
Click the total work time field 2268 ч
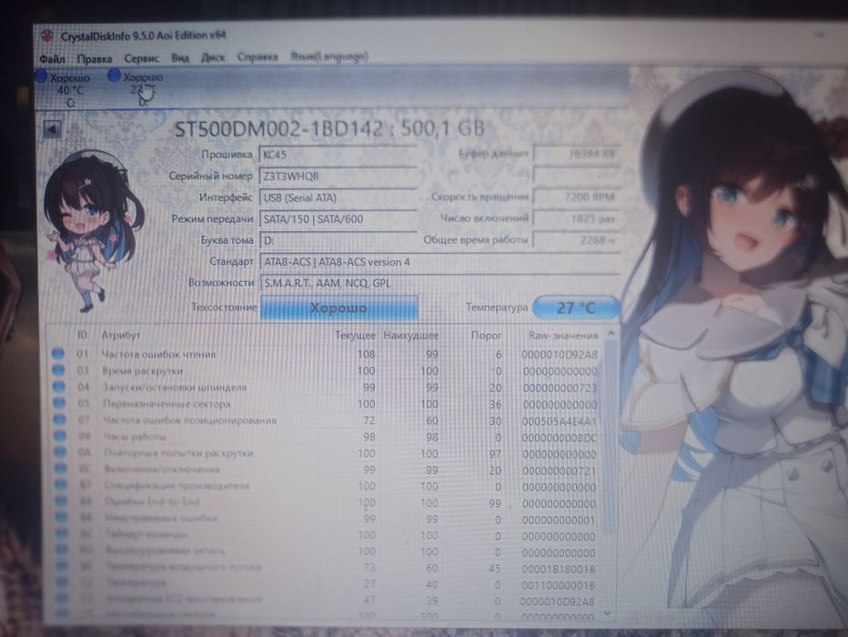point(577,239)
